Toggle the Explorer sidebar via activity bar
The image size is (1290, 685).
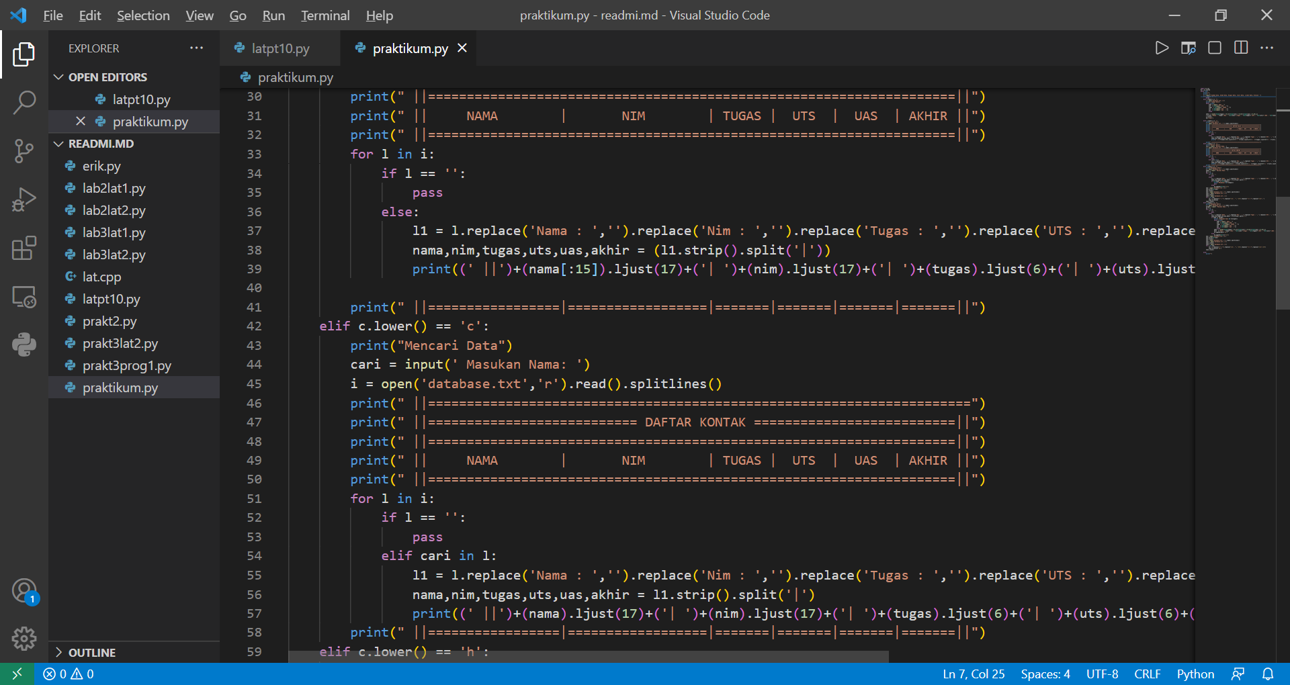point(24,54)
